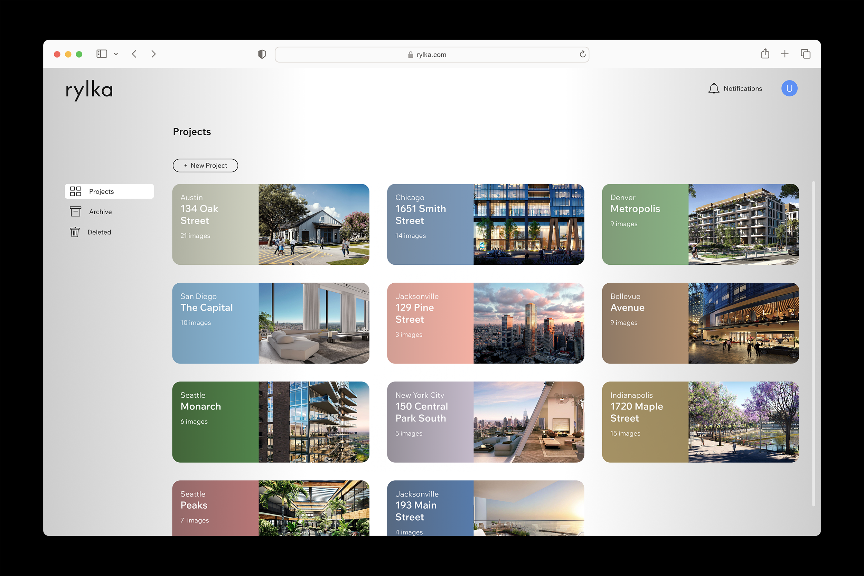Open the Denver Metropolis project card
Screen dimensions: 864x576
pos(700,224)
